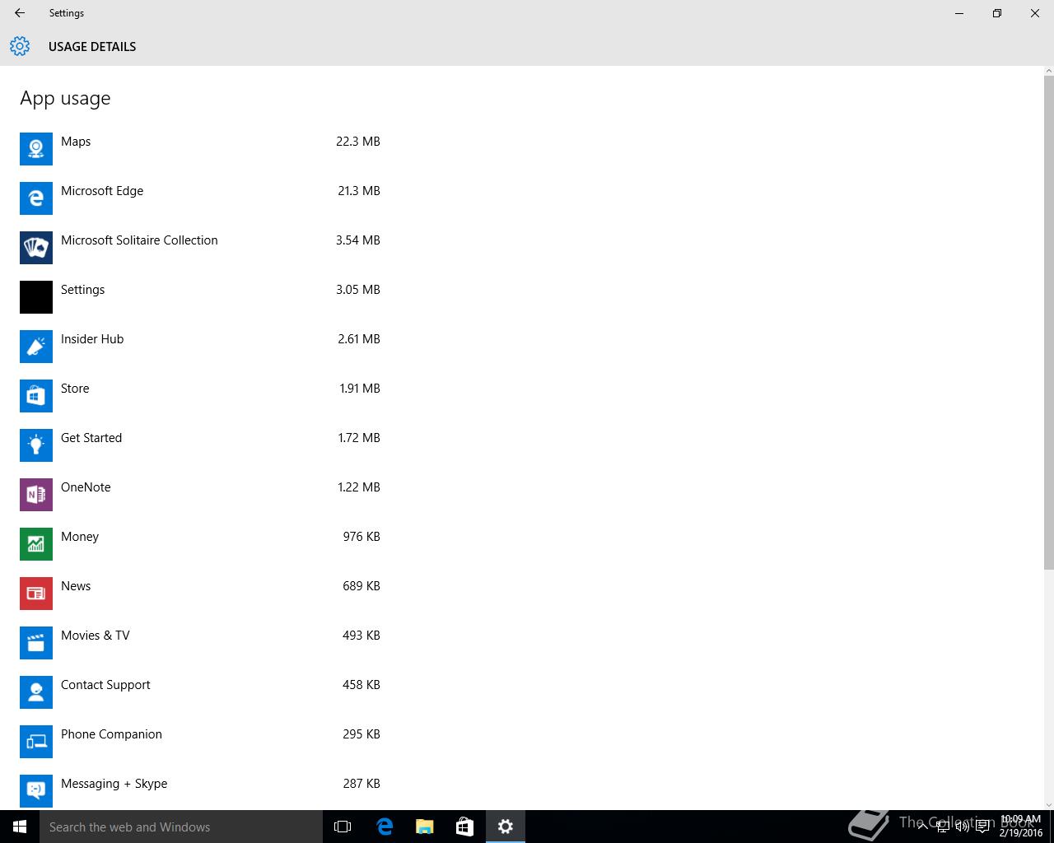Click the scrollbar down arrow
This screenshot has height=843, width=1054.
click(x=1048, y=804)
